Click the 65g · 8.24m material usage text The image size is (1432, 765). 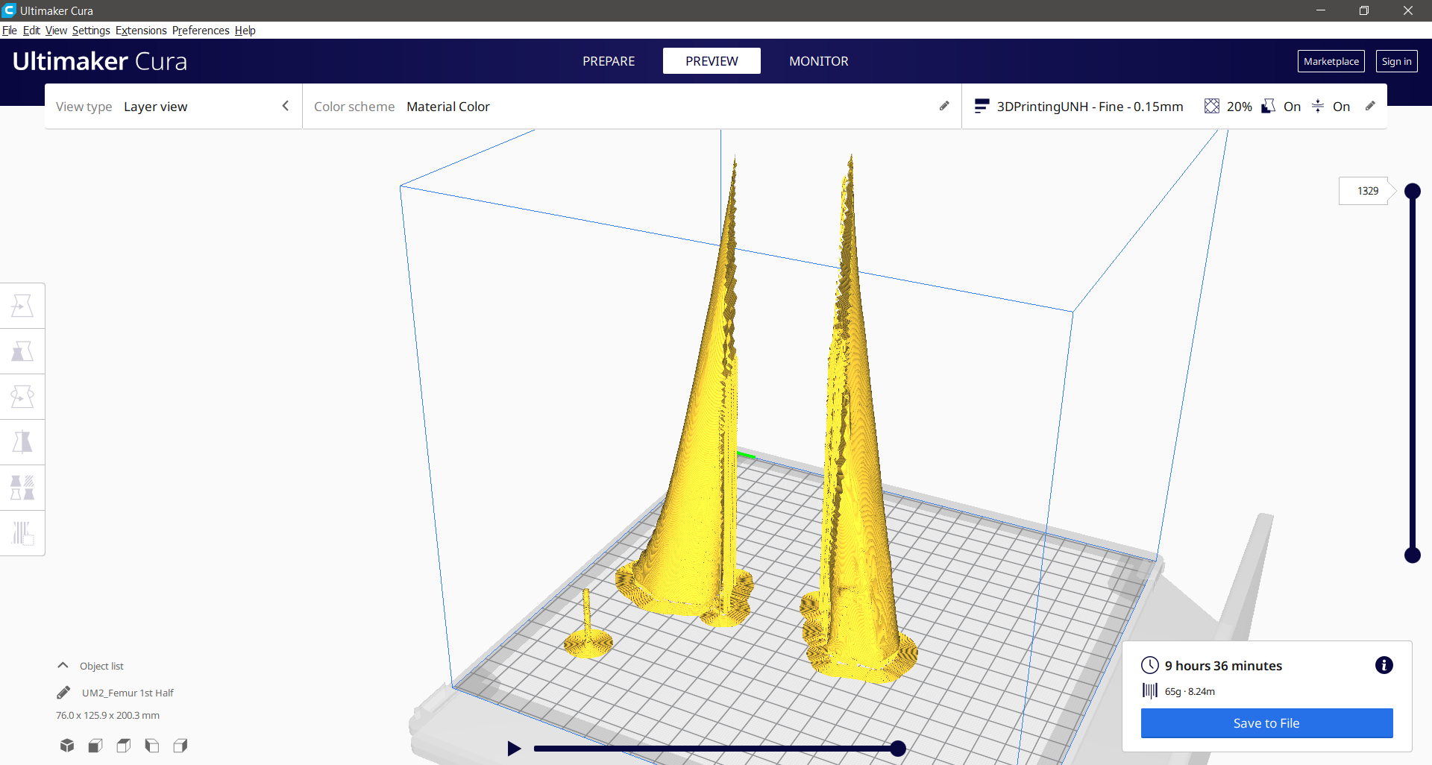1190,691
